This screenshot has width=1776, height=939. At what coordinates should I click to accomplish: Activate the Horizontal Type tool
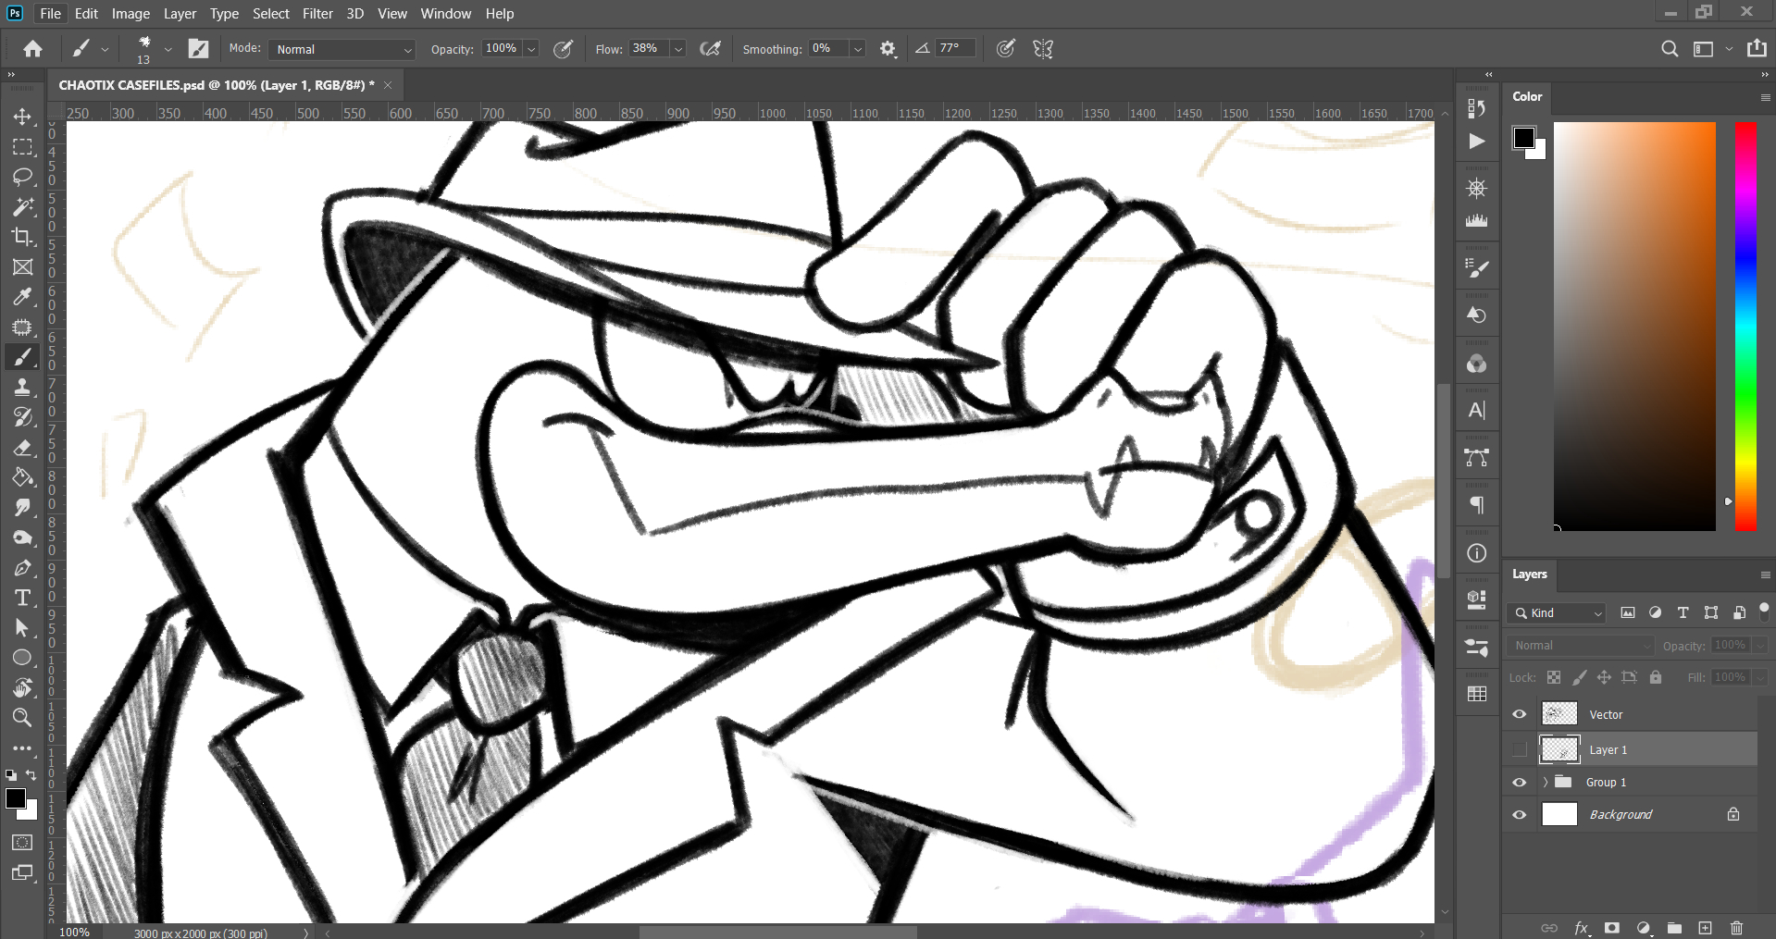(x=22, y=598)
